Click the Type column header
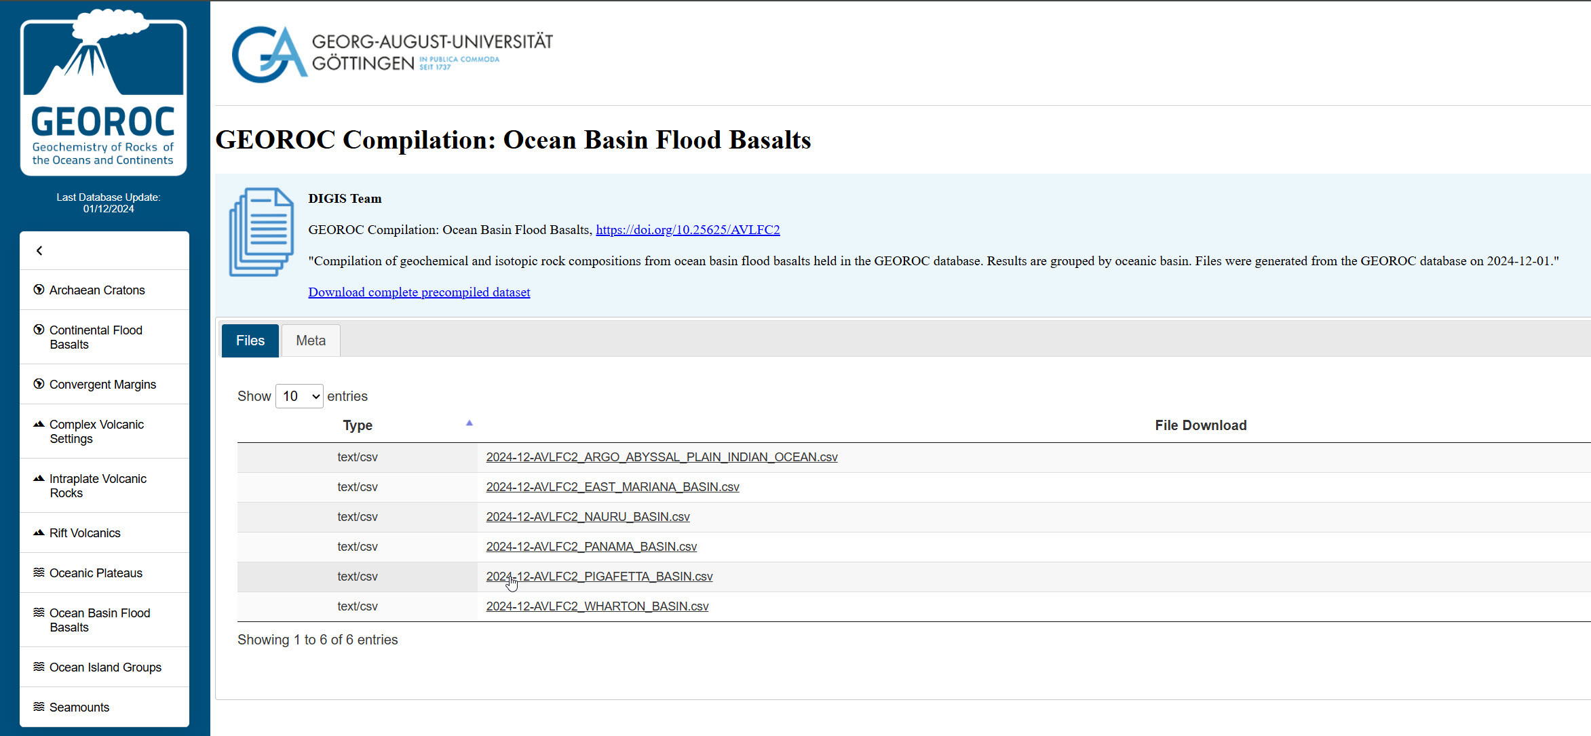This screenshot has height=736, width=1591. pos(358,425)
